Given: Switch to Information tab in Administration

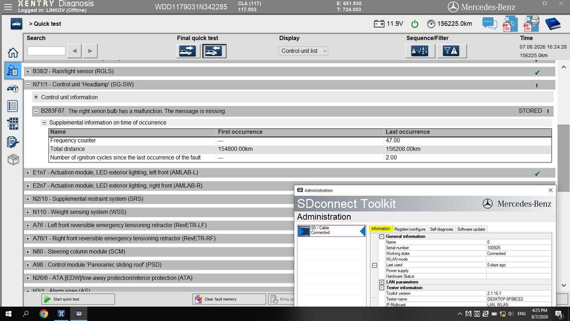Looking at the screenshot, I should [x=381, y=229].
